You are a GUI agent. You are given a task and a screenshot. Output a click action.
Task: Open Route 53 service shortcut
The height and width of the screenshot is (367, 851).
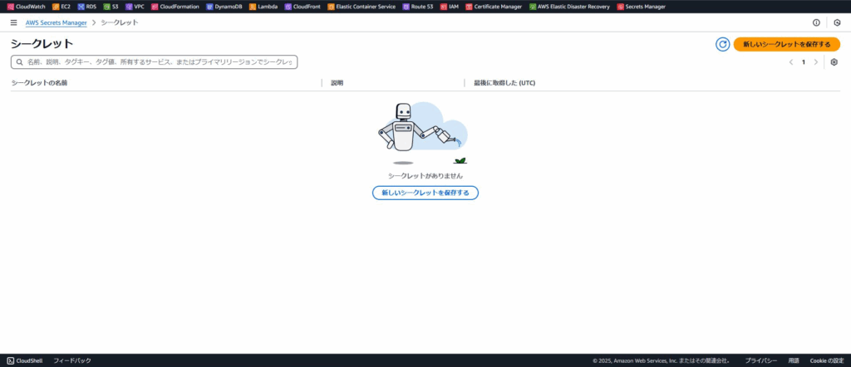(417, 7)
